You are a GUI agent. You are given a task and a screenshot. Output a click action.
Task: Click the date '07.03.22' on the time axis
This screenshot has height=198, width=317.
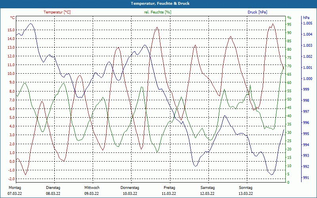pyautogui.click(x=15, y=194)
